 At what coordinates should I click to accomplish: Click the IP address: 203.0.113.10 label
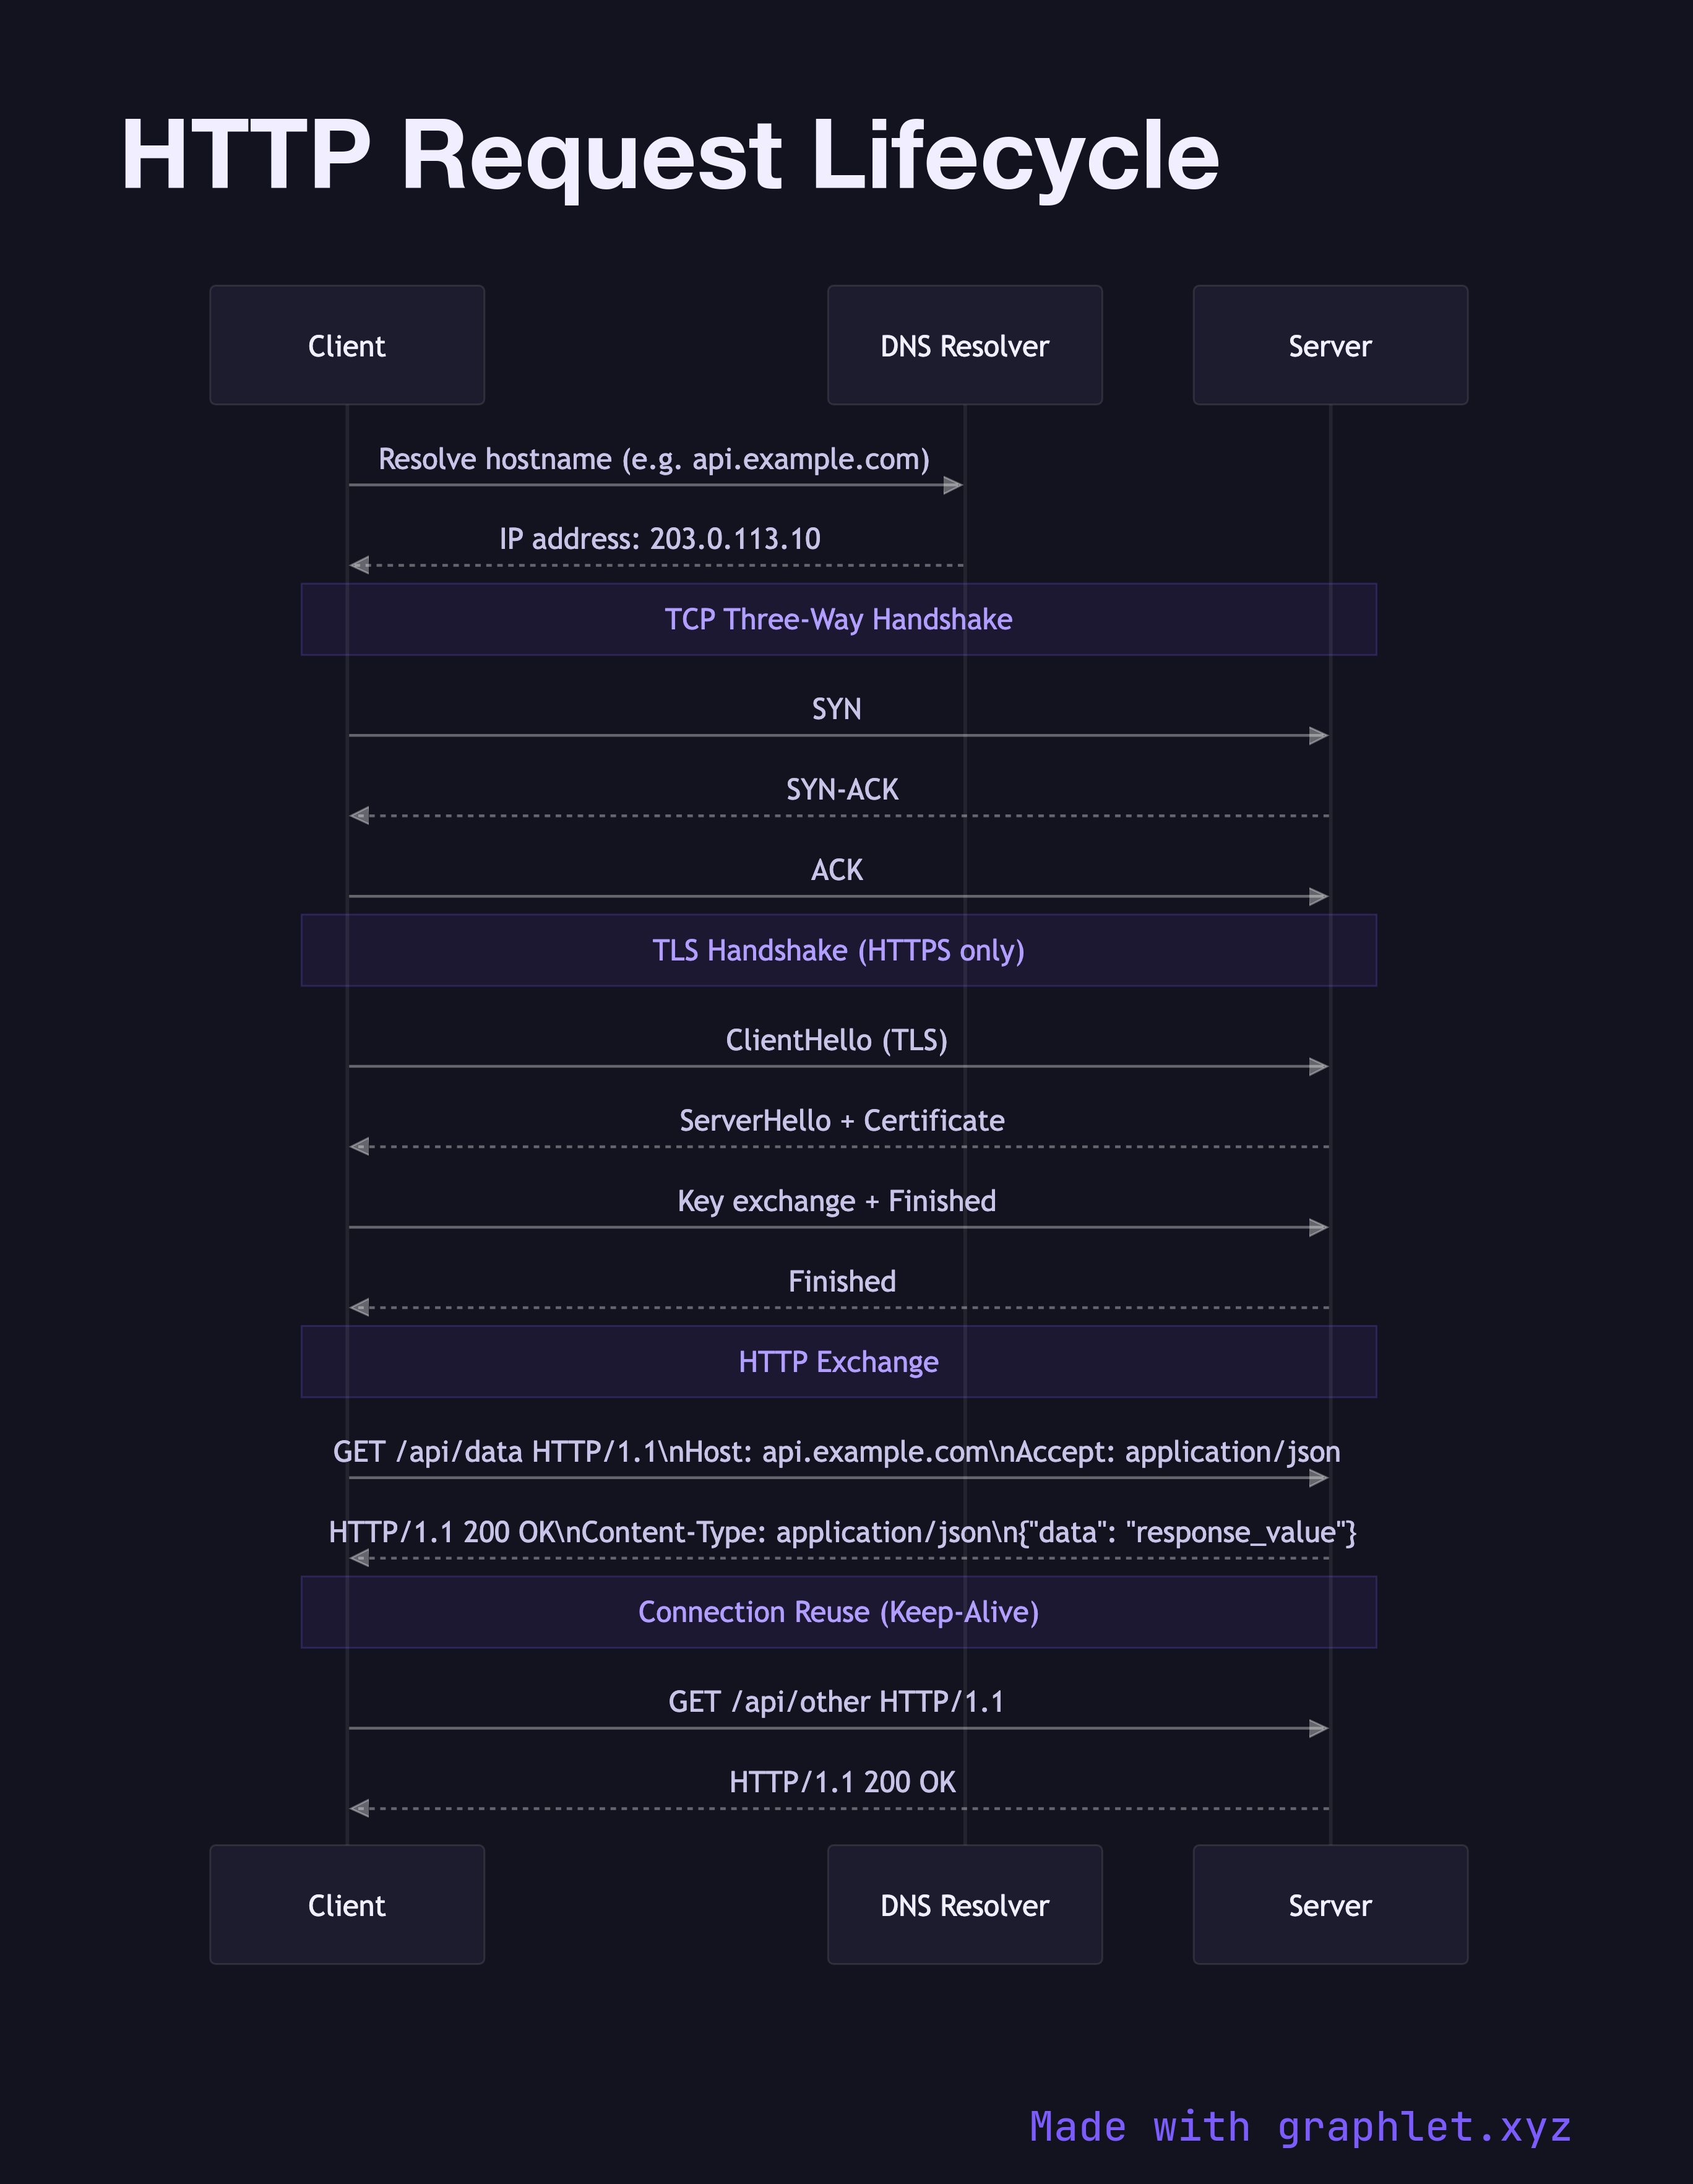tap(660, 539)
